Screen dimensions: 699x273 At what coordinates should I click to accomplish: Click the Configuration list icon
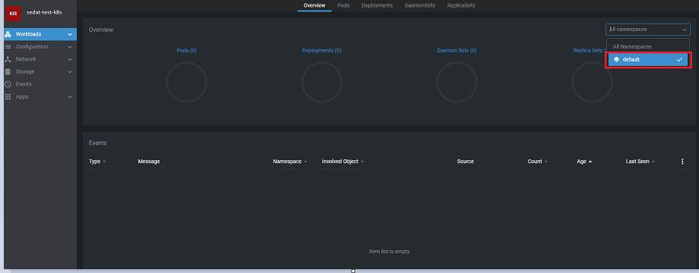(x=8, y=47)
